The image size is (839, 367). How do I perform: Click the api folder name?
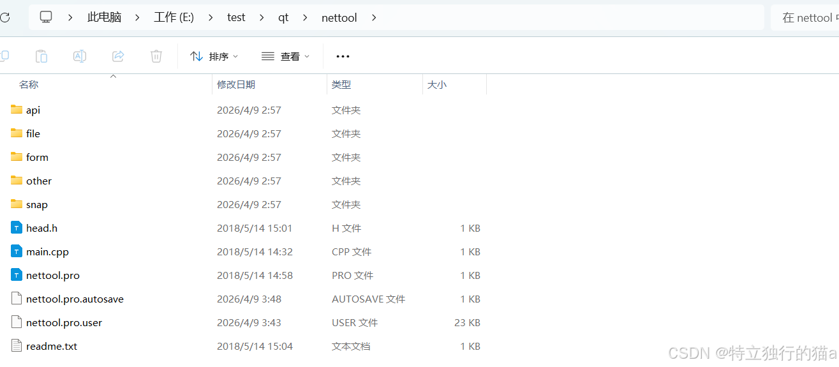tap(33, 110)
